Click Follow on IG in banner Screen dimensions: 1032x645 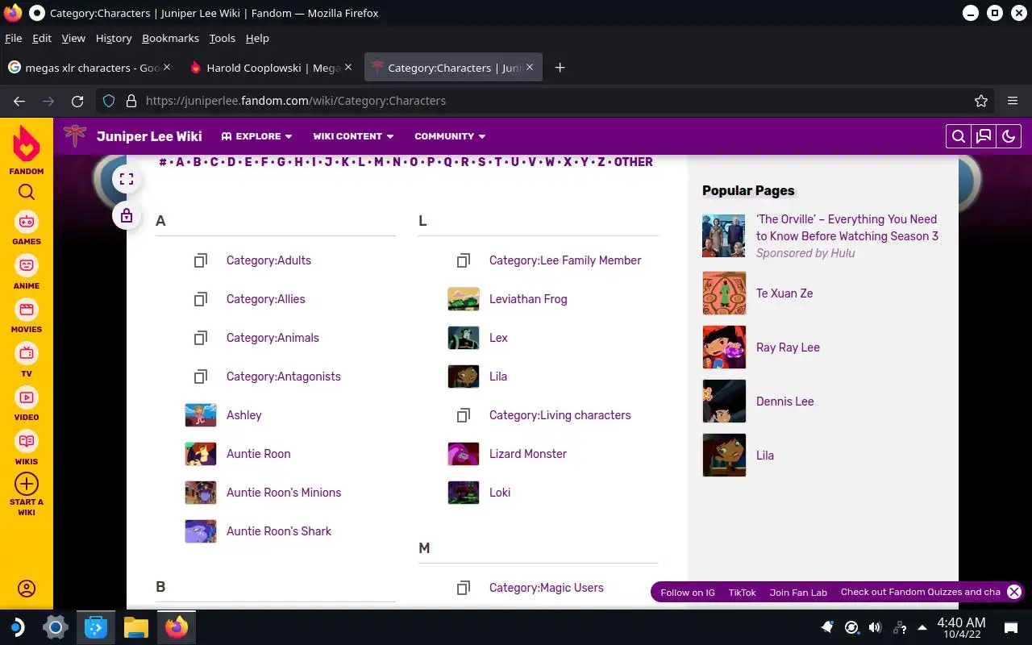(687, 592)
